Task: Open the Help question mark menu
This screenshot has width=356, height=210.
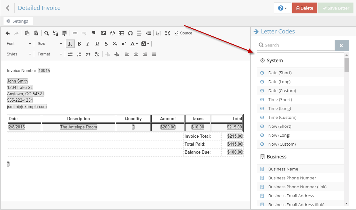Action: pyautogui.click(x=282, y=8)
